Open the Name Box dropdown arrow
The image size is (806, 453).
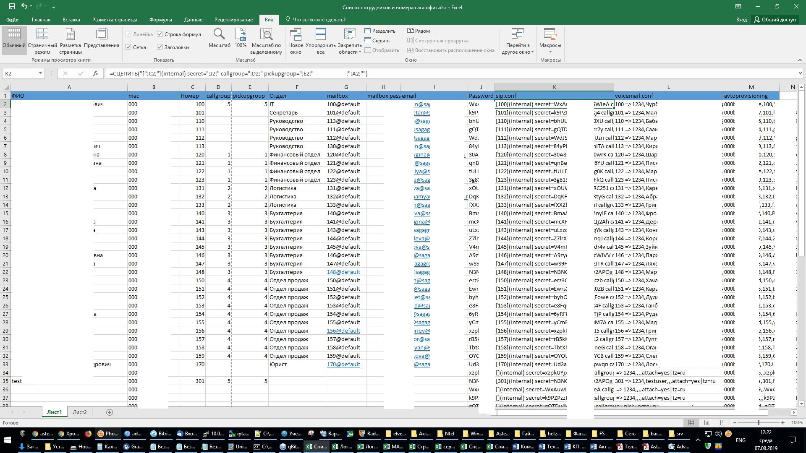click(40, 73)
